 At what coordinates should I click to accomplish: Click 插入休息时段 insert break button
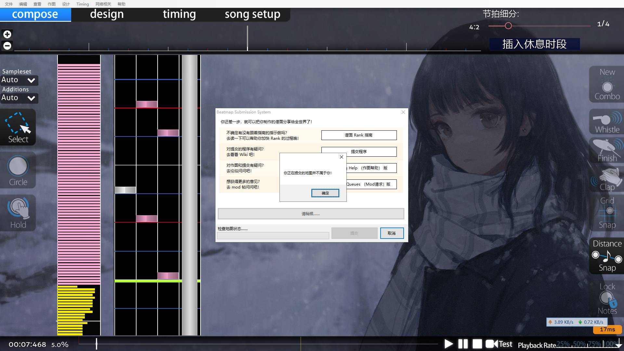coord(535,44)
